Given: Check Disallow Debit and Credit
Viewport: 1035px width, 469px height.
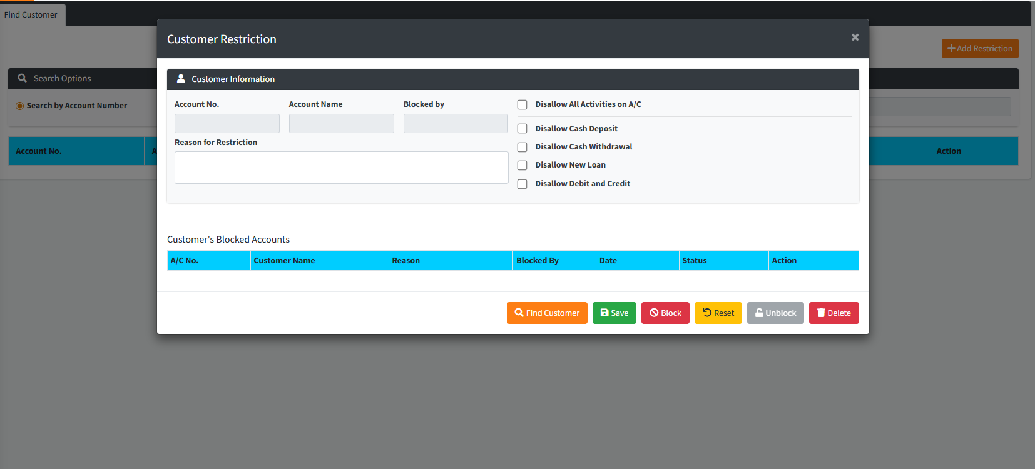Looking at the screenshot, I should (522, 184).
